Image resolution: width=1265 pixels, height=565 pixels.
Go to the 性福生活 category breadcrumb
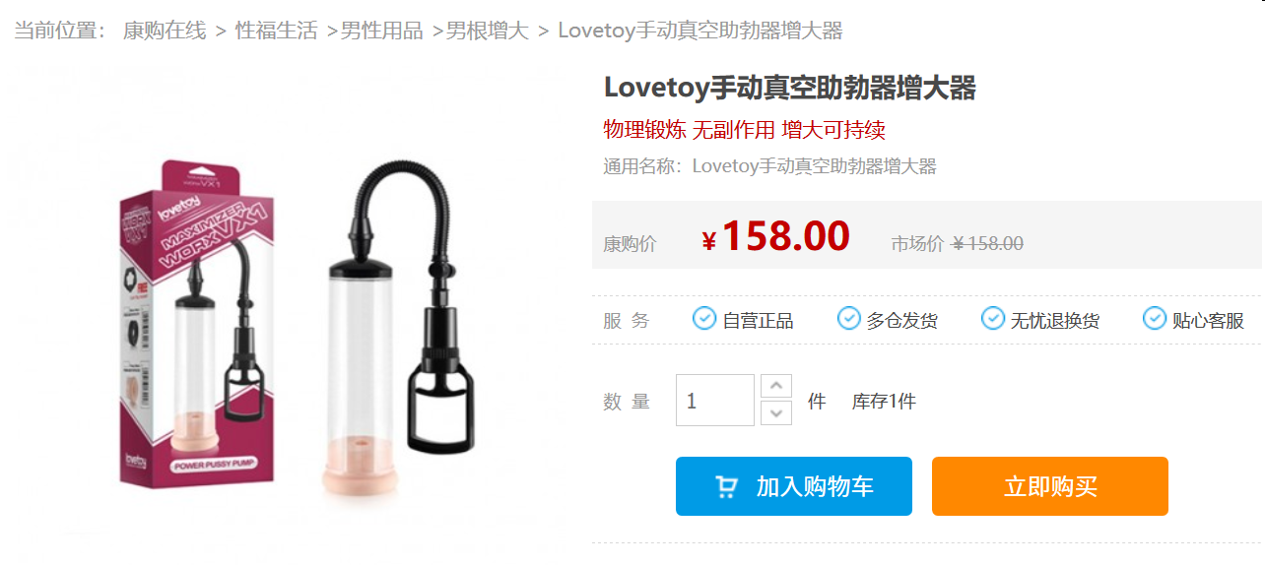tap(277, 31)
